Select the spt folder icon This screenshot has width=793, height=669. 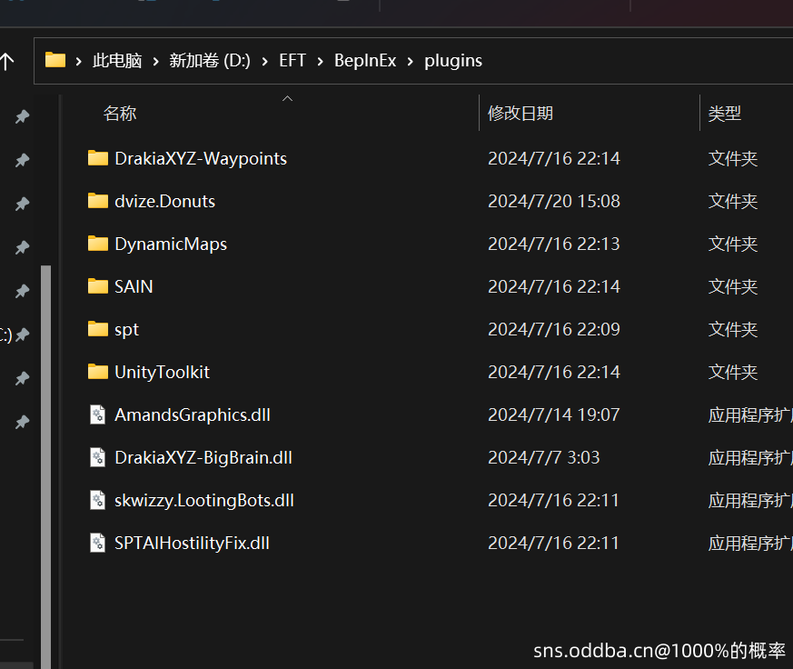tap(97, 329)
